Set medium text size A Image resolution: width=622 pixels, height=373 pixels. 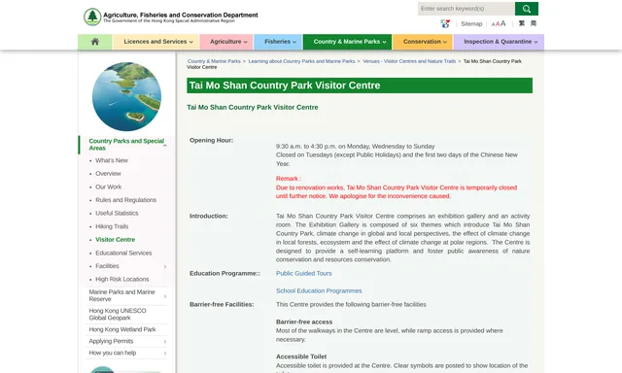click(x=498, y=23)
